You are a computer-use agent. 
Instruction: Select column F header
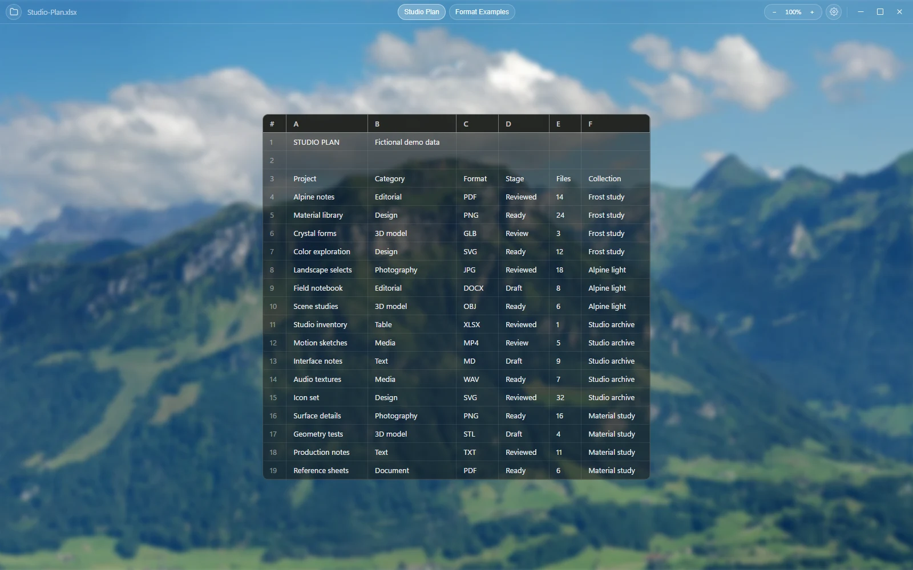point(616,124)
